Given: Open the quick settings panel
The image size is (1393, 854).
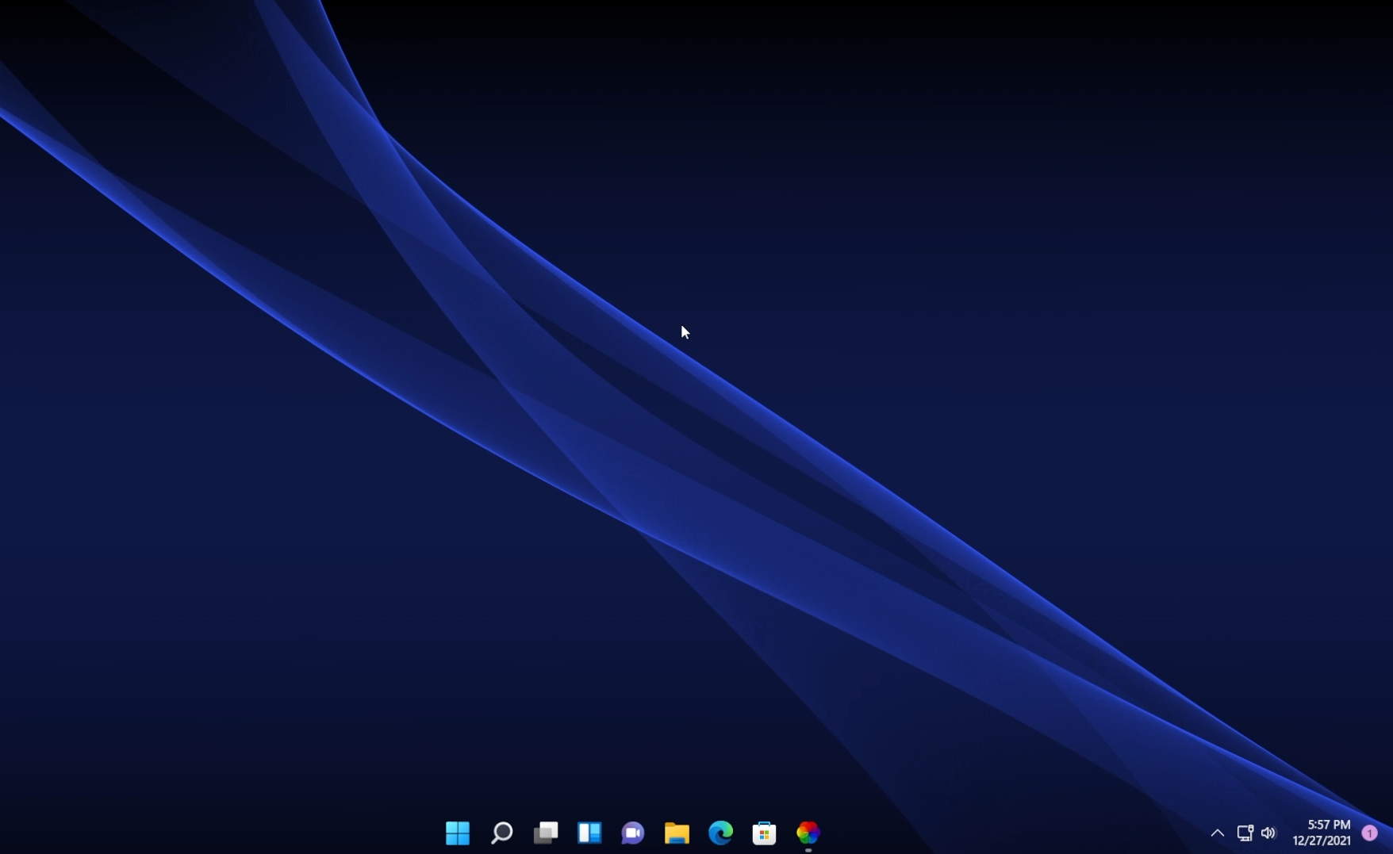Looking at the screenshot, I should point(1258,833).
